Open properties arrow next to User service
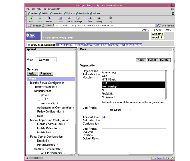The width and height of the screenshot is (190, 161). [x=45, y=116]
